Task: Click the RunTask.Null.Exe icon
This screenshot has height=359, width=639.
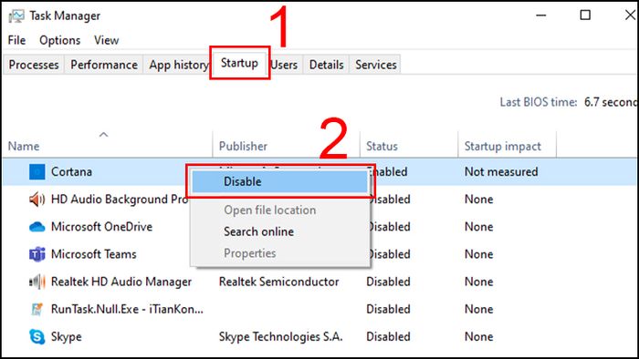Action: tap(37, 310)
